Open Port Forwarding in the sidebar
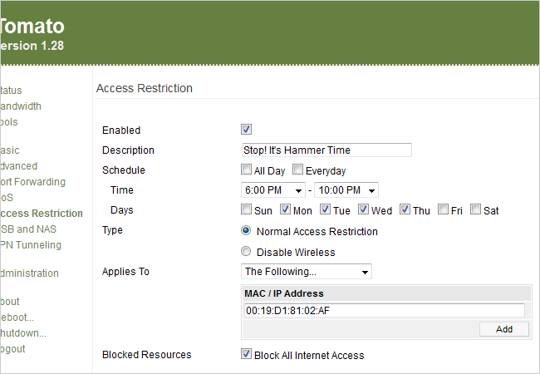 pos(32,182)
